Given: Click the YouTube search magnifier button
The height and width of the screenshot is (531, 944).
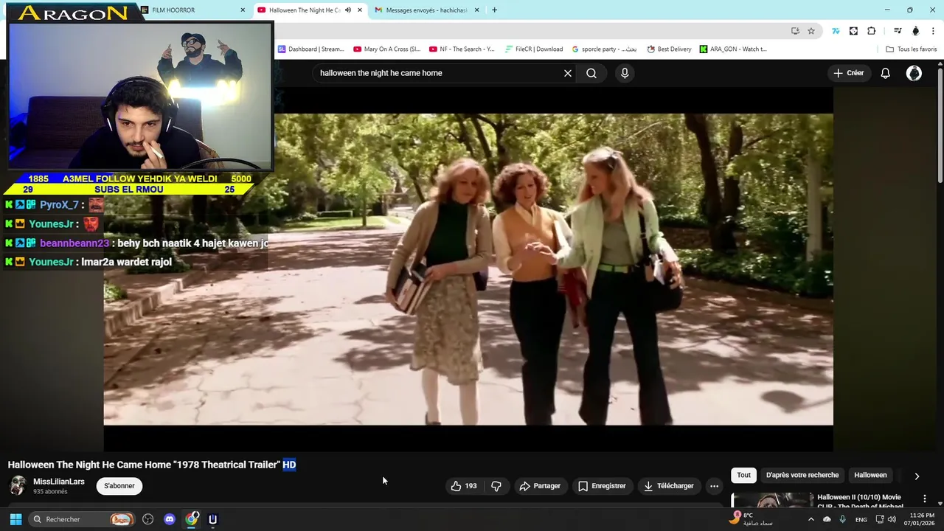Looking at the screenshot, I should tap(591, 73).
